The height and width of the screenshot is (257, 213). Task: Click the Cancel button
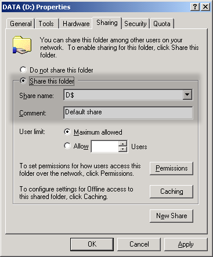tap(139, 244)
